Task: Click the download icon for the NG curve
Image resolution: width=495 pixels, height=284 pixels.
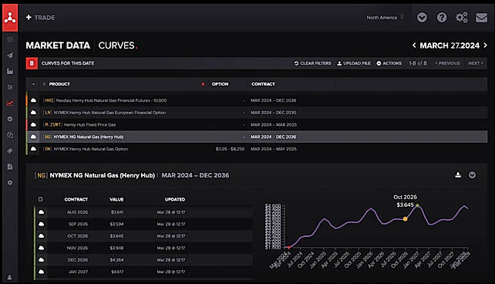Action: 458,174
